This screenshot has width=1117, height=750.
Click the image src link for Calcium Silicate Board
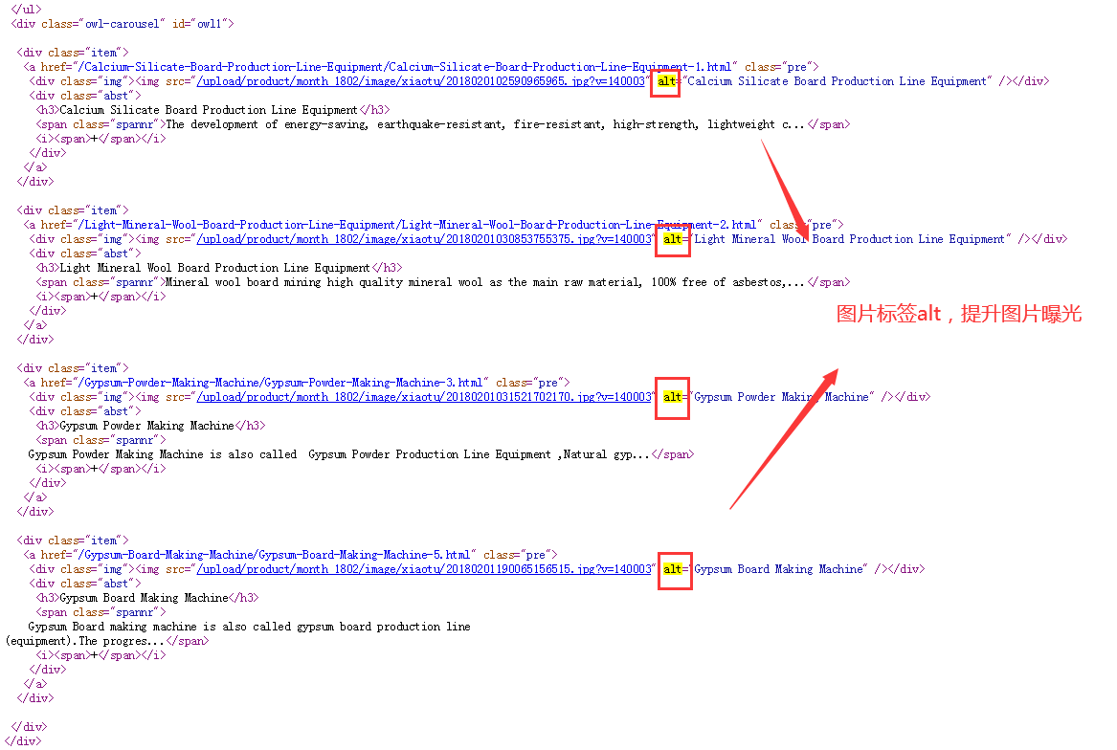pos(423,81)
